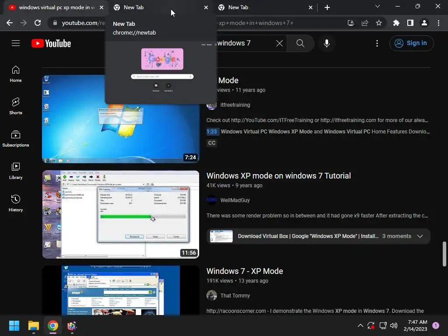
Task: Open Library in YouTube sidebar
Action: 16,171
